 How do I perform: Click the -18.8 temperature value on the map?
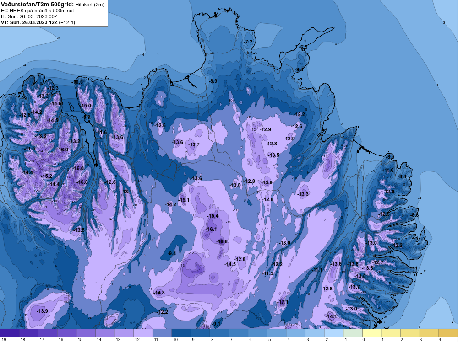(x=222, y=241)
